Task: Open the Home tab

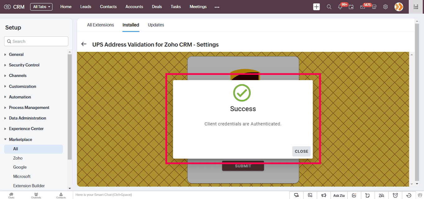Action: [66, 7]
